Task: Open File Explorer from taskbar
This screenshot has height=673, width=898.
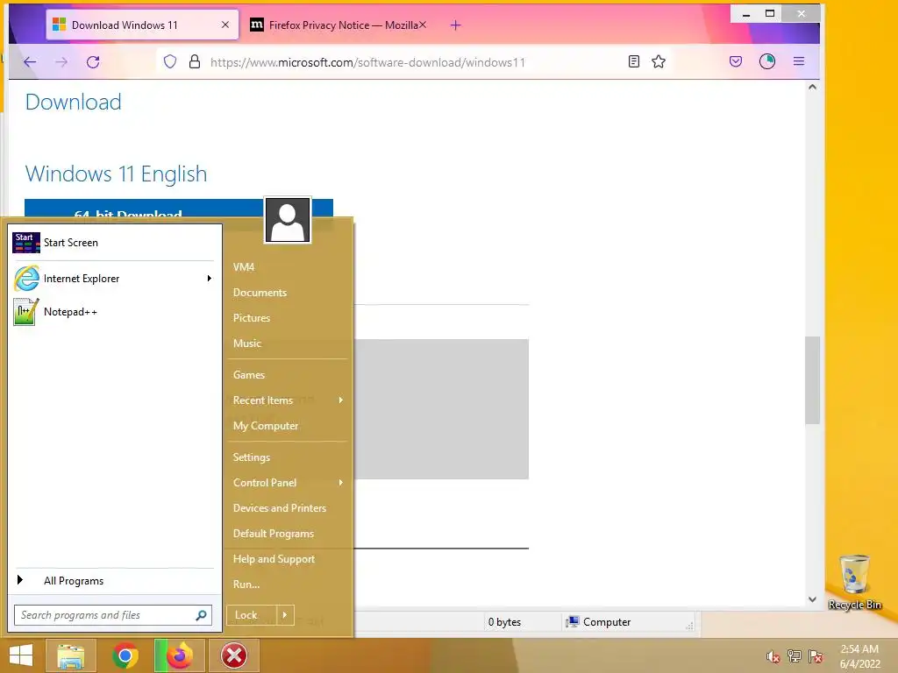Action: pyautogui.click(x=70, y=655)
